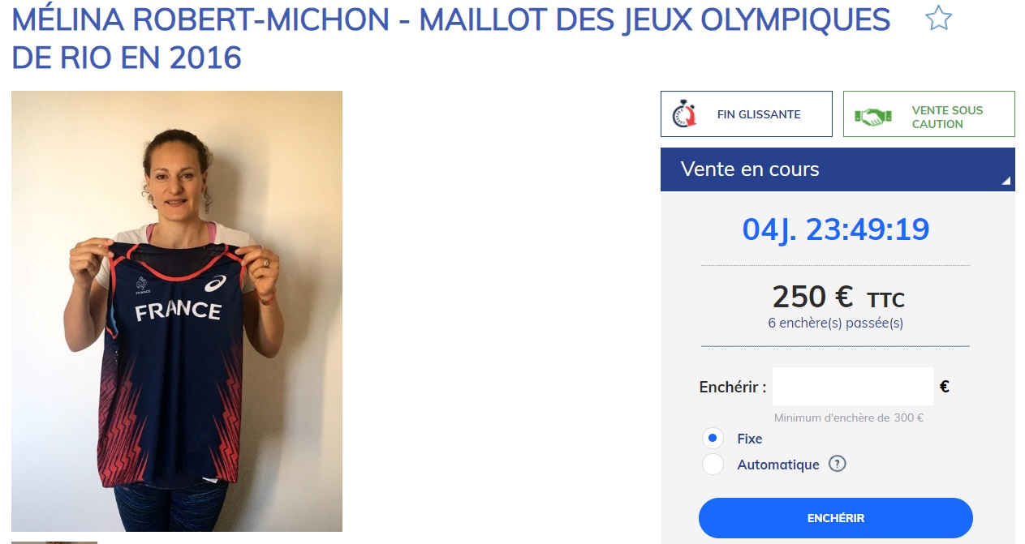Click the main photo of the France jersey
The image size is (1025, 544).
click(177, 311)
